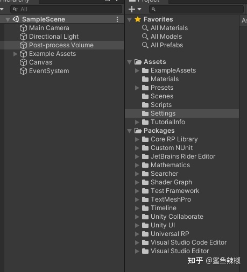Click the Unity scene icon beside SampleScene
Image resolution: width=247 pixels, height=272 pixels.
[x=16, y=19]
